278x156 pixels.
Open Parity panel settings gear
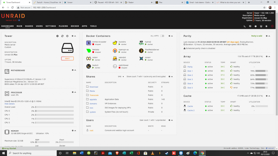[267, 36]
